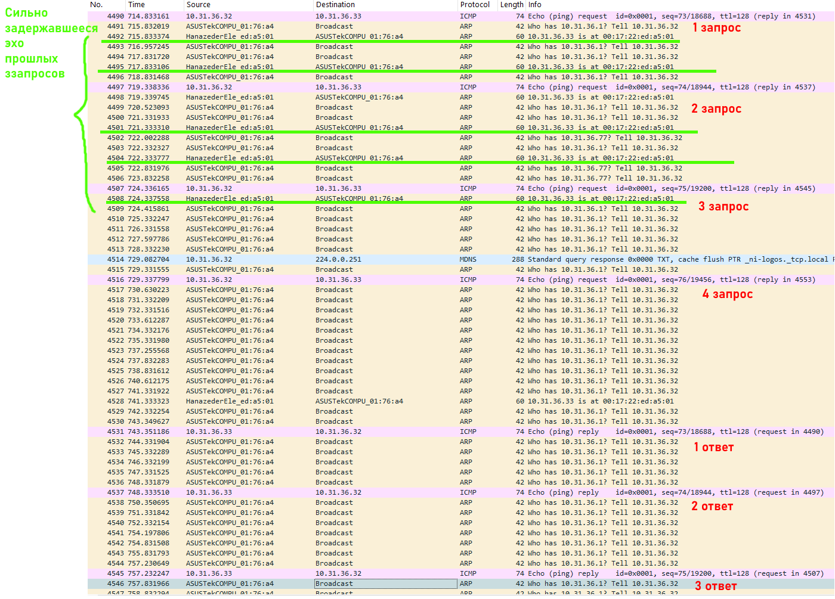
Task: Select MDNS packet number 4514
Action: [x=358, y=259]
